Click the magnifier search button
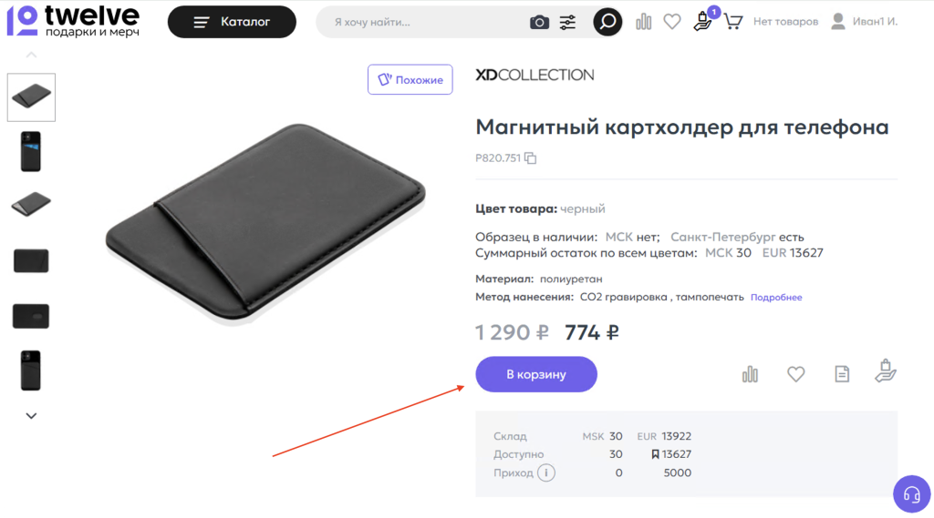934x518 pixels. coord(607,22)
